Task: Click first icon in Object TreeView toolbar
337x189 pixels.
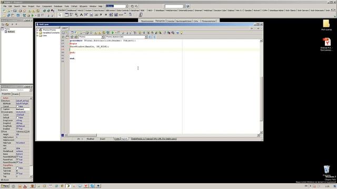Action: tap(3, 25)
